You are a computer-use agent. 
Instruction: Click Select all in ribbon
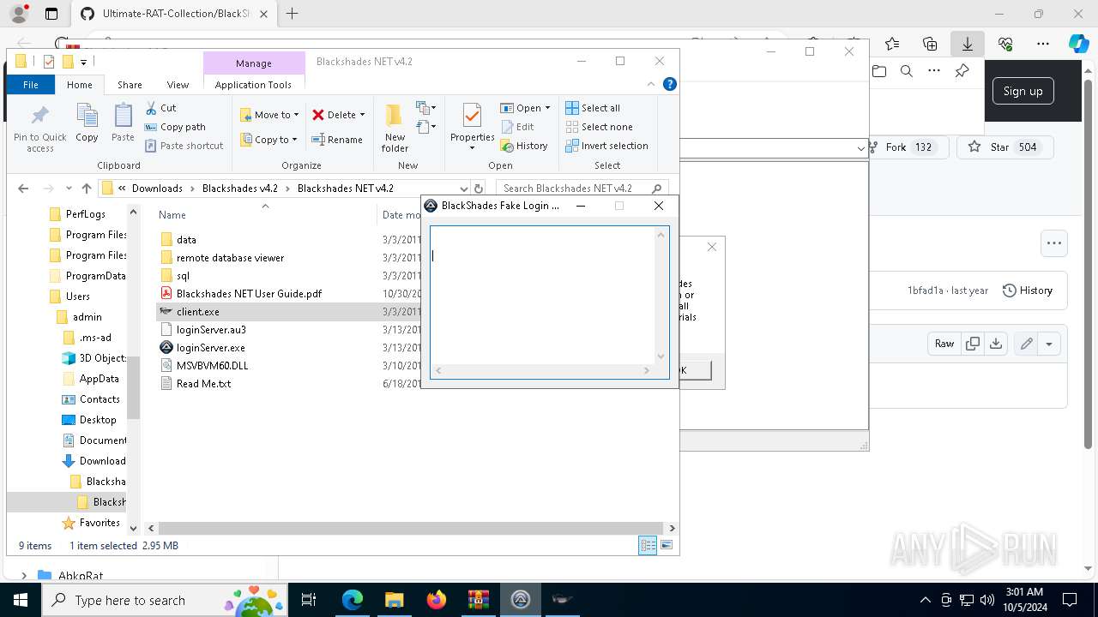pos(593,108)
